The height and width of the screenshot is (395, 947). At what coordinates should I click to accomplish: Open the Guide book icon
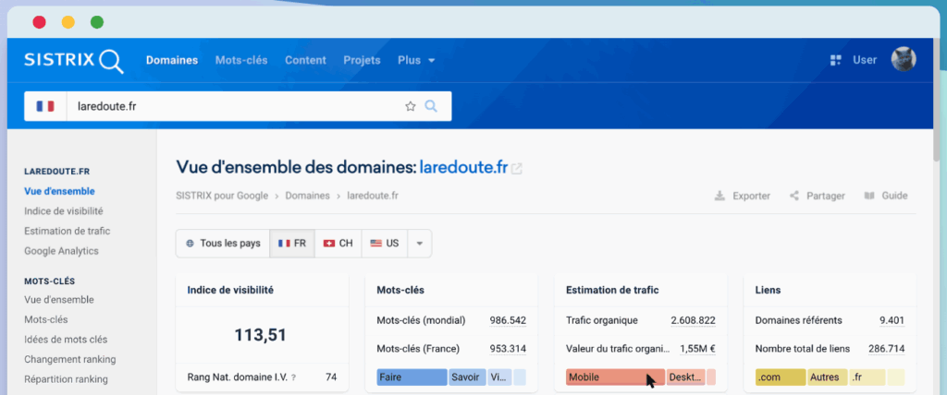(x=868, y=196)
